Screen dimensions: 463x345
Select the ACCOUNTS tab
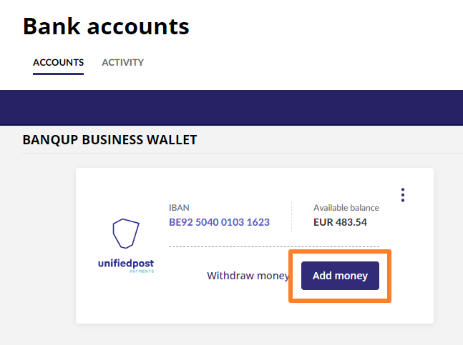point(58,62)
